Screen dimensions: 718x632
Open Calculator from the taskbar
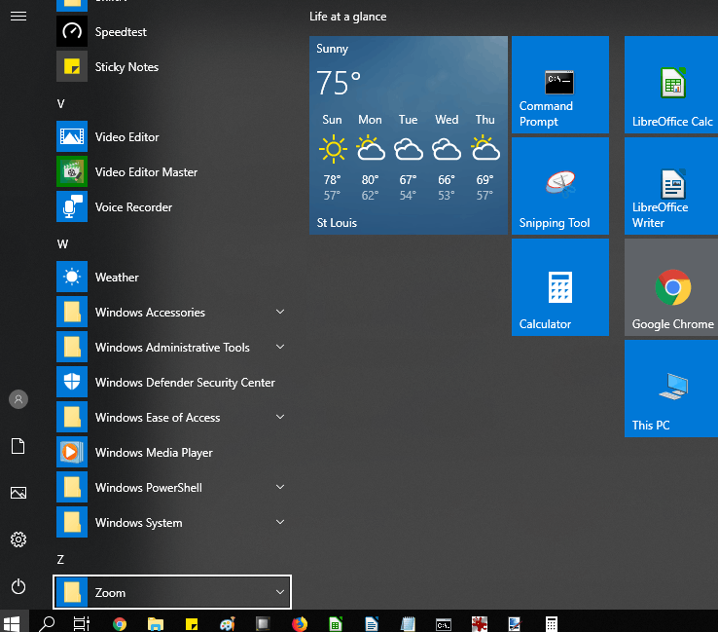click(x=551, y=624)
